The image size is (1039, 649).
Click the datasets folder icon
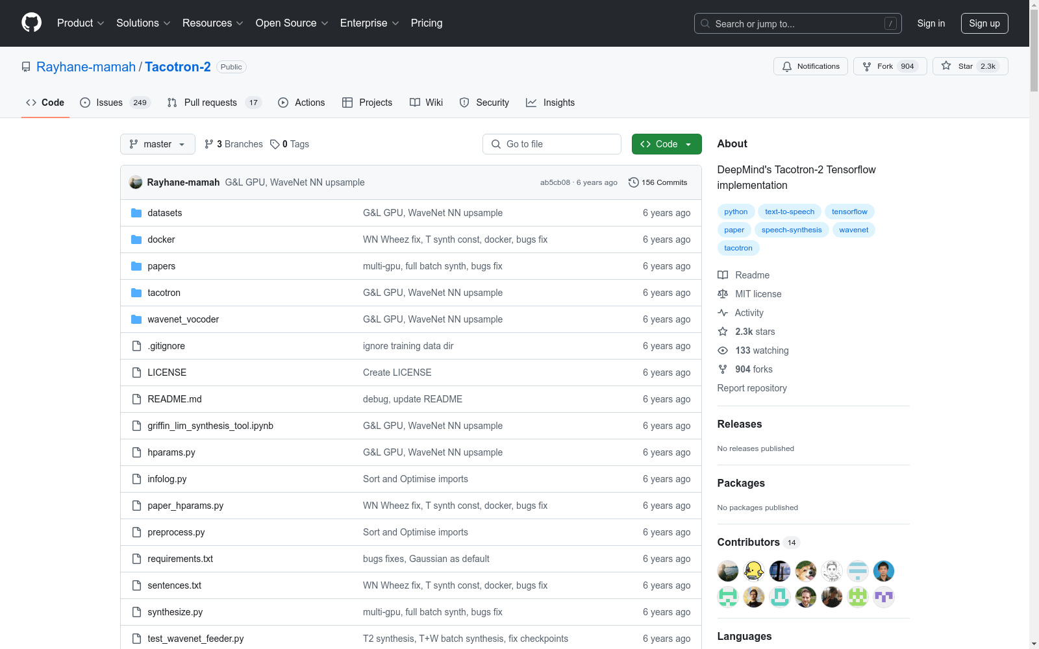click(x=136, y=213)
